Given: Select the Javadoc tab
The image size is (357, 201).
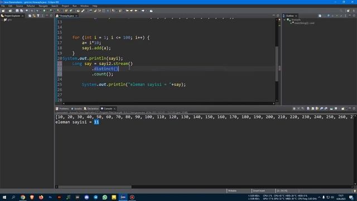Looking at the screenshot, I should [76, 109].
